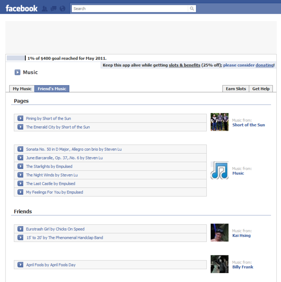The image size is (281, 282).
Task: Switch to the My Music tab
Action: [22, 89]
